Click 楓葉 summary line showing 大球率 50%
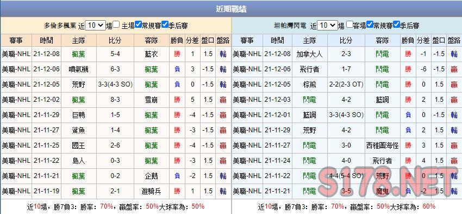Screen dimensions: 462x214 point(115,206)
